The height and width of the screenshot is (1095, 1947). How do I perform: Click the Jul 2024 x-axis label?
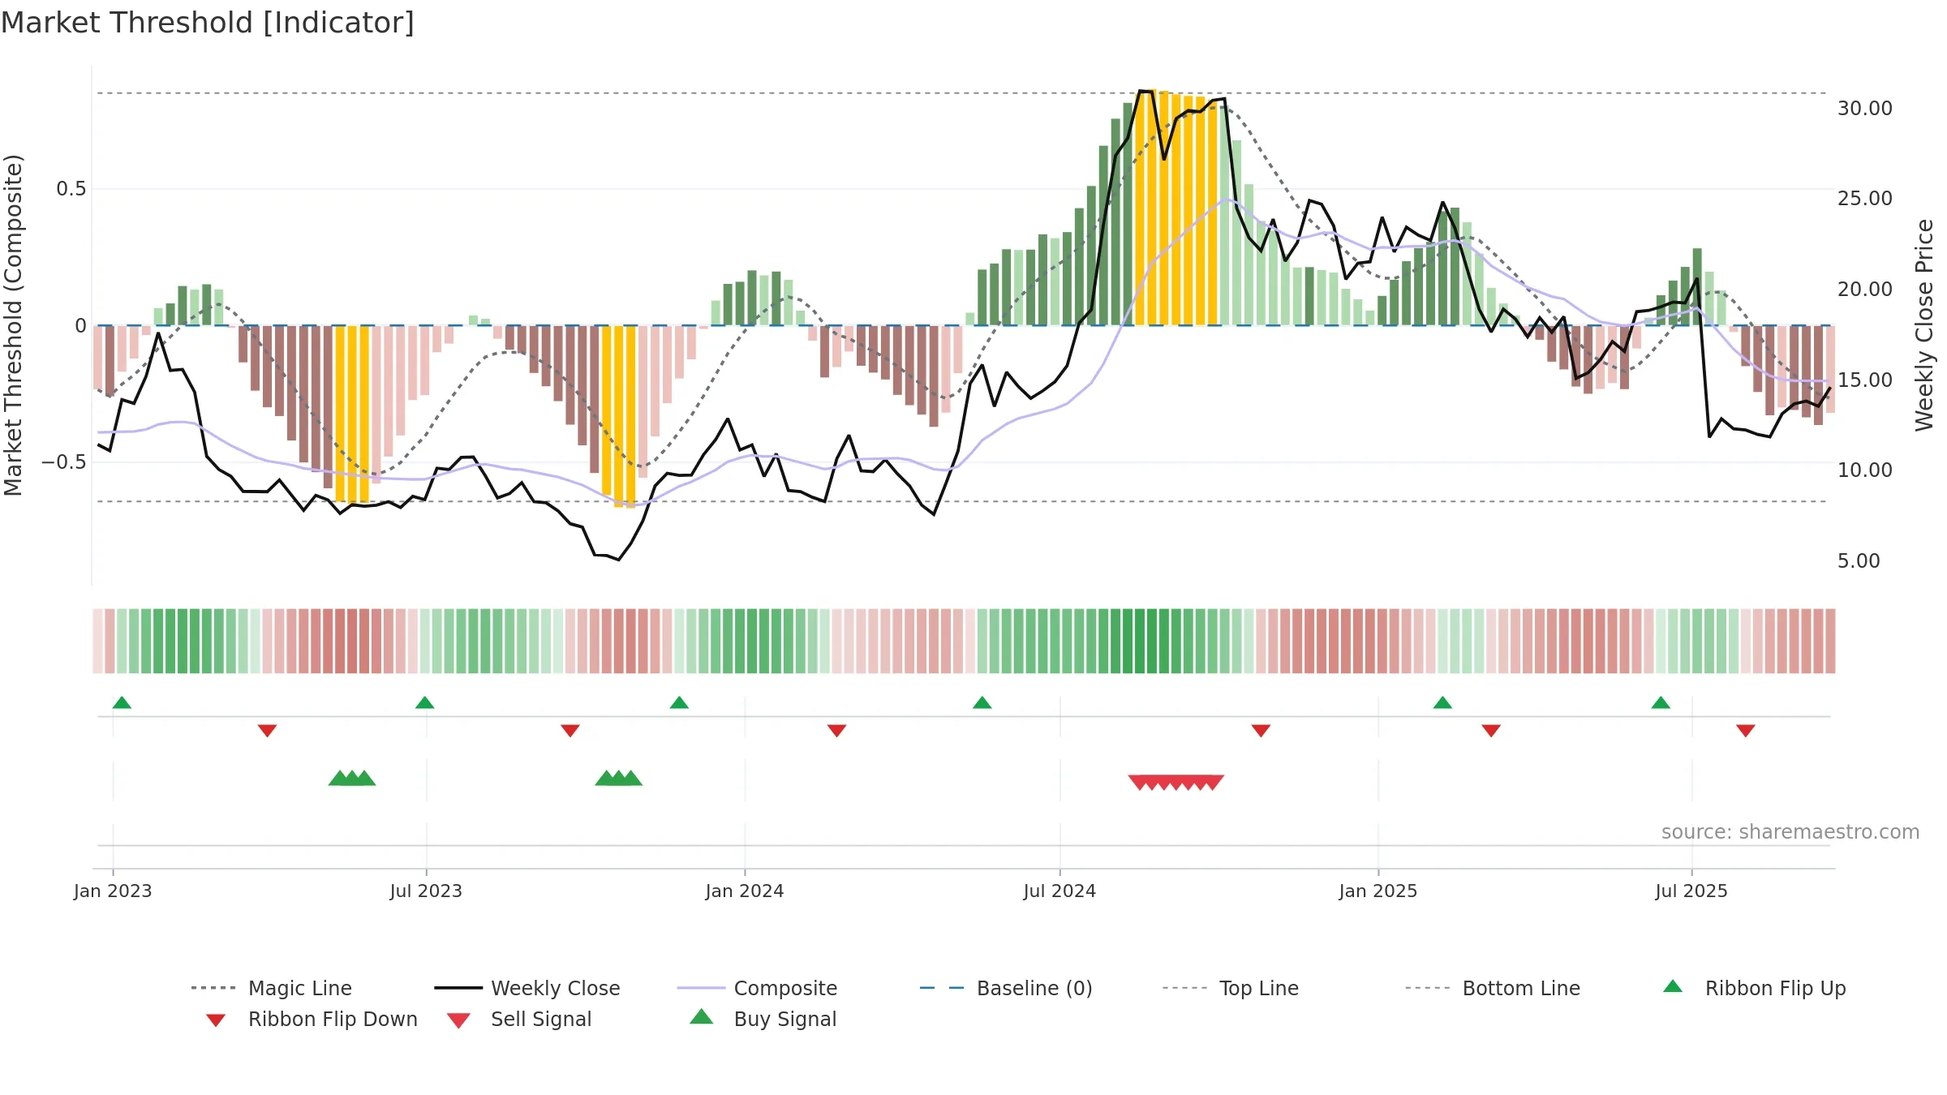click(1059, 891)
